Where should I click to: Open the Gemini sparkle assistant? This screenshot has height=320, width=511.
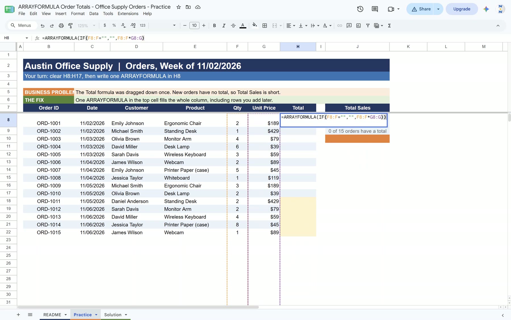click(x=486, y=9)
